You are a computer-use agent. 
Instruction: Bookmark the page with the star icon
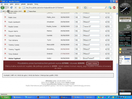click(x=80, y=8)
